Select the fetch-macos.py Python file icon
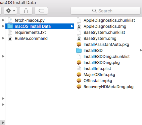Viewport: 142px width, 125px height. tap(10, 20)
